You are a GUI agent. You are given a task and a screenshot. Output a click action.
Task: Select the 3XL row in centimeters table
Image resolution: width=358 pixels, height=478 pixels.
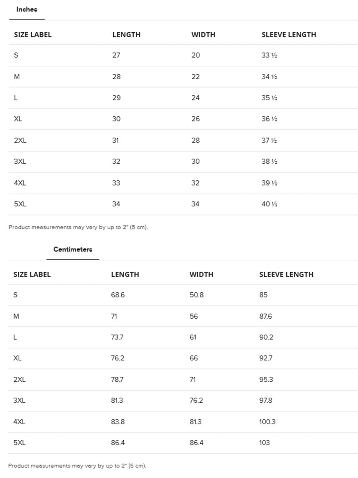point(183,401)
